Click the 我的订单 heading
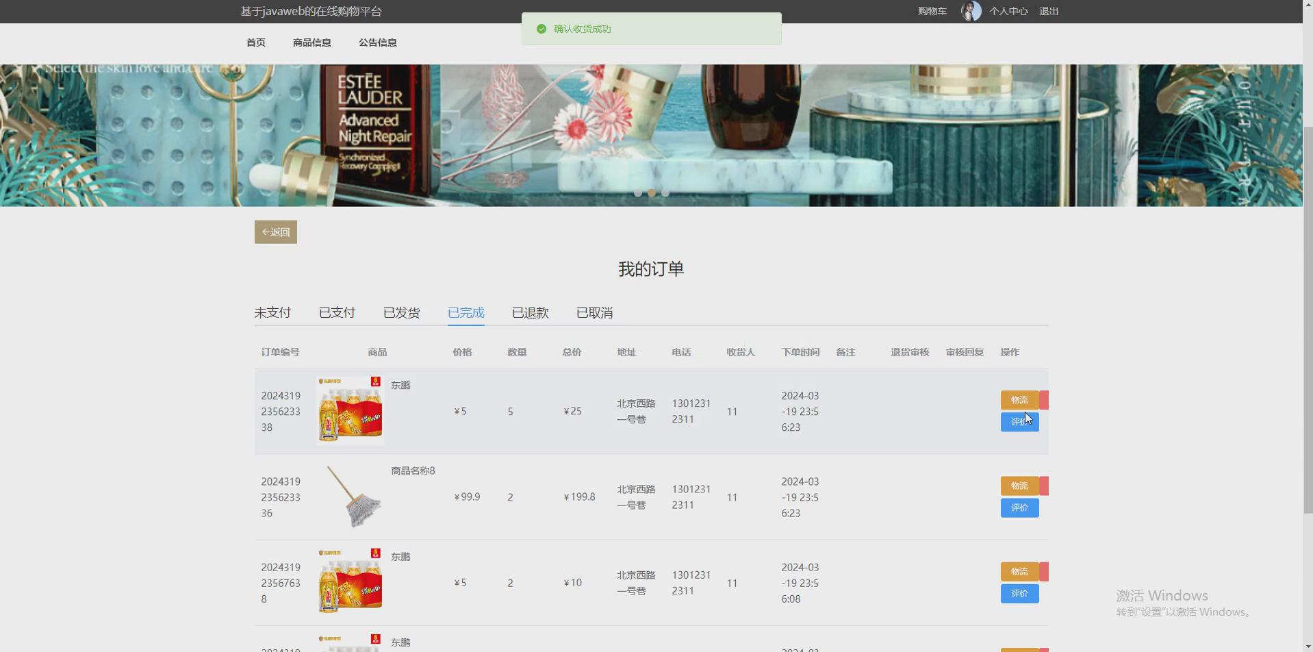This screenshot has width=1313, height=652. tap(651, 269)
